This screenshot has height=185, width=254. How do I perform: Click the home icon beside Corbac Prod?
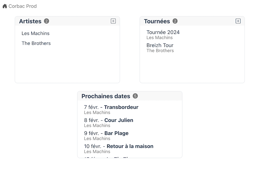[5, 6]
